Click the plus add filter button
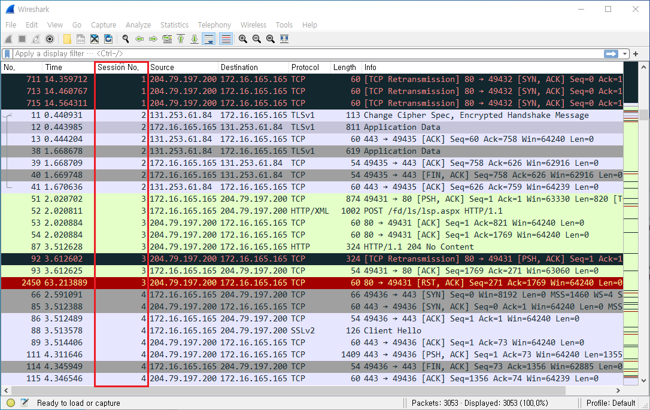Viewport: 650px width, 410px height. (x=636, y=53)
